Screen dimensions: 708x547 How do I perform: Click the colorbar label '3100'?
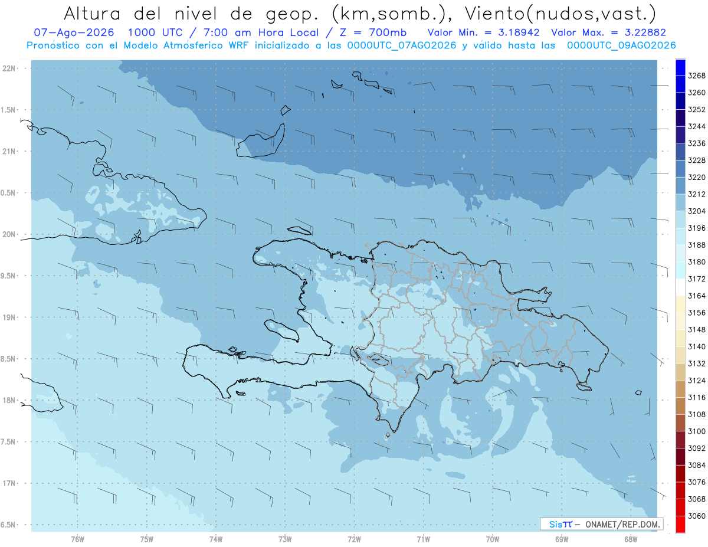click(697, 431)
